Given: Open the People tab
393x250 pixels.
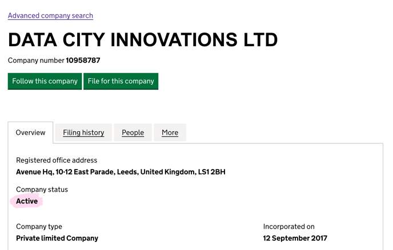Looking at the screenshot, I should pos(133,132).
